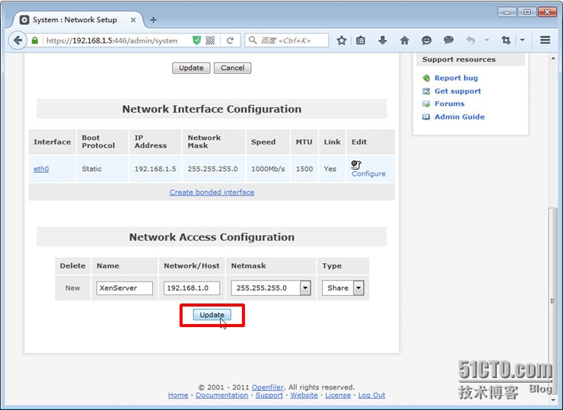Screen dimensions: 563x410
Task: Click the crop screenshot tool icon
Action: (506, 40)
